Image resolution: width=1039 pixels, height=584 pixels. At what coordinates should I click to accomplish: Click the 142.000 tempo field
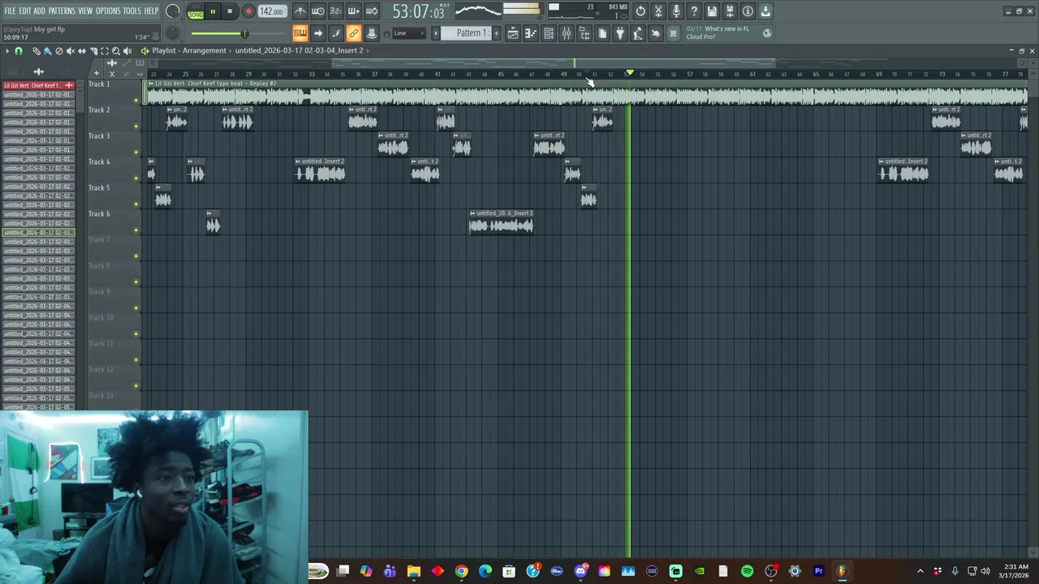pos(272,11)
